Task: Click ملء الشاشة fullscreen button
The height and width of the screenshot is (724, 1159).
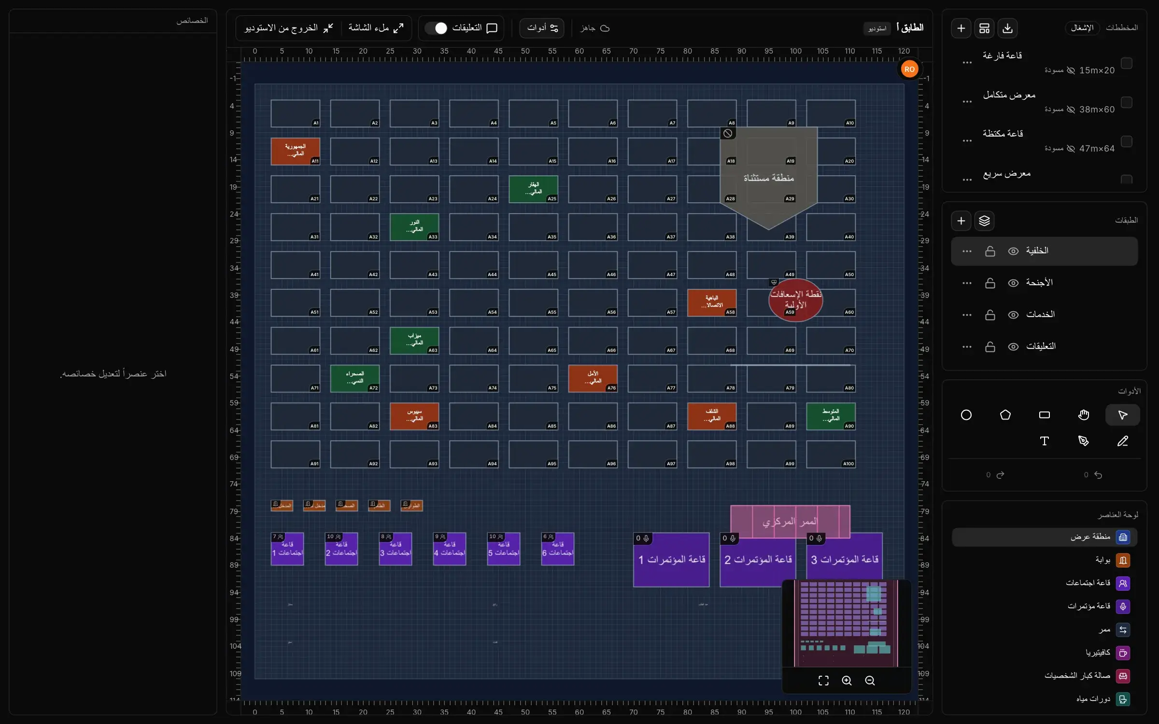Action: 376,28
